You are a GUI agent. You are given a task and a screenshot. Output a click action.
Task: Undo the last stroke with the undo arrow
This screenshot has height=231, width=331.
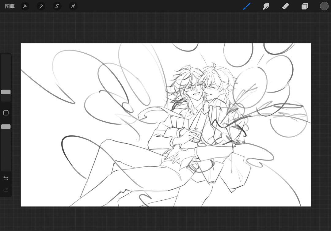(6, 178)
